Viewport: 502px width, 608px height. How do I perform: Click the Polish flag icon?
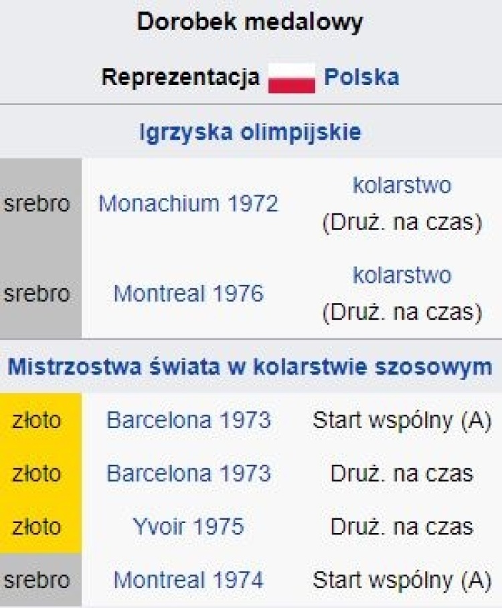pos(292,78)
